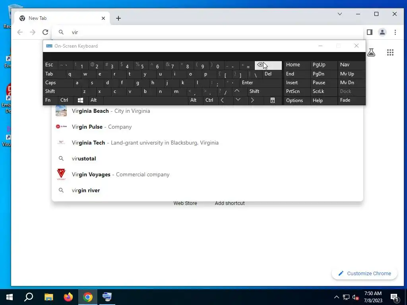Click the Esc key on keyboard
Viewport: 407px width, 305px height.
(51, 66)
